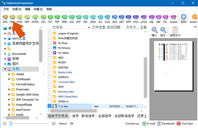Uncheck the 7.11.xlsx file checkbox
The image size is (198, 128).
pos(49,106)
